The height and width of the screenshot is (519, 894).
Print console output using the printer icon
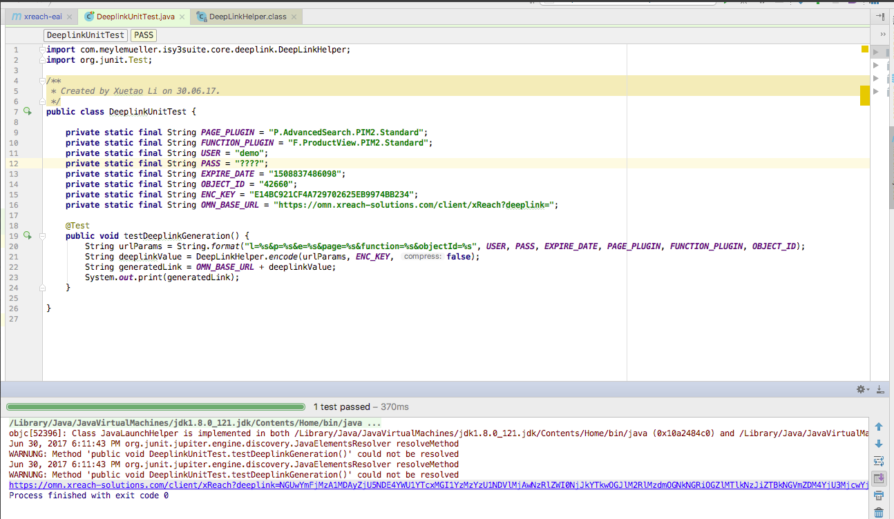878,495
